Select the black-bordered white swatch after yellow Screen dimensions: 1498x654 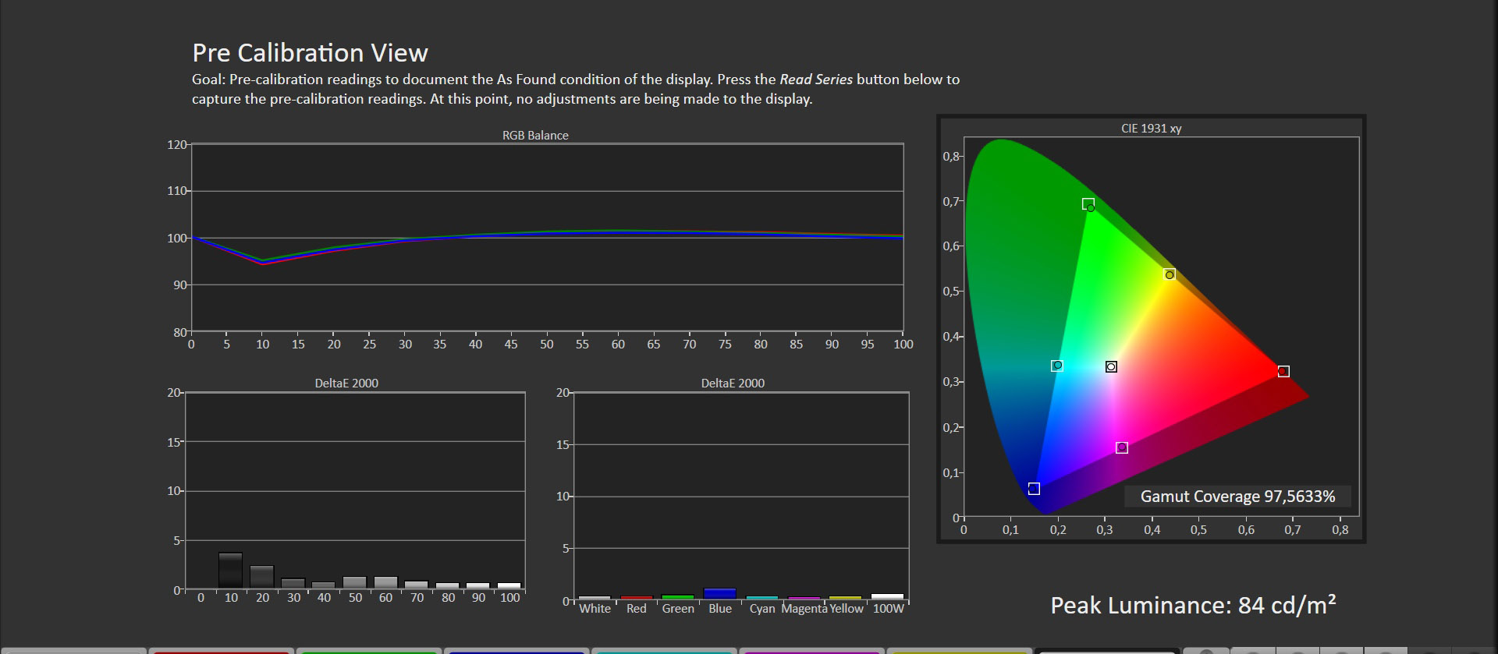[x=1106, y=650]
